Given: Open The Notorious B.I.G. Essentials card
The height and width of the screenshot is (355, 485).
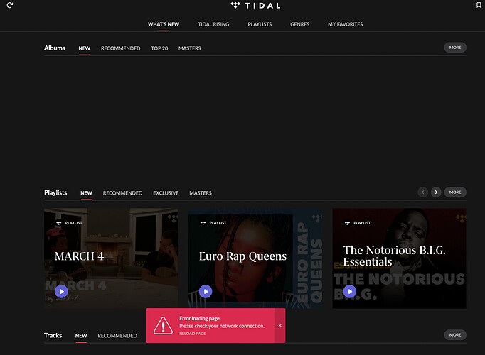Looking at the screenshot, I should pos(400,258).
